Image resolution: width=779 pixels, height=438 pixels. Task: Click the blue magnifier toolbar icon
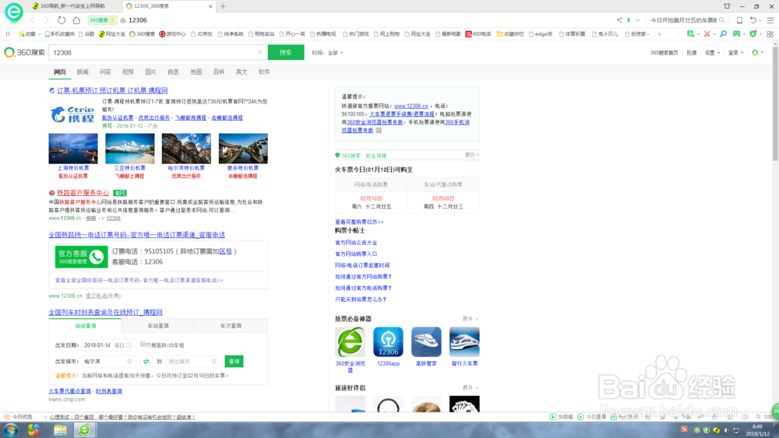(x=724, y=34)
